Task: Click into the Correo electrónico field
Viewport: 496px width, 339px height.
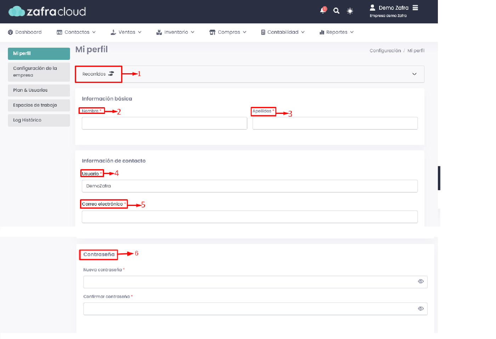Action: [250, 217]
